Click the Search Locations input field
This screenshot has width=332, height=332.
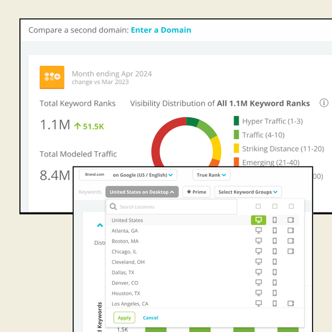tap(172, 207)
